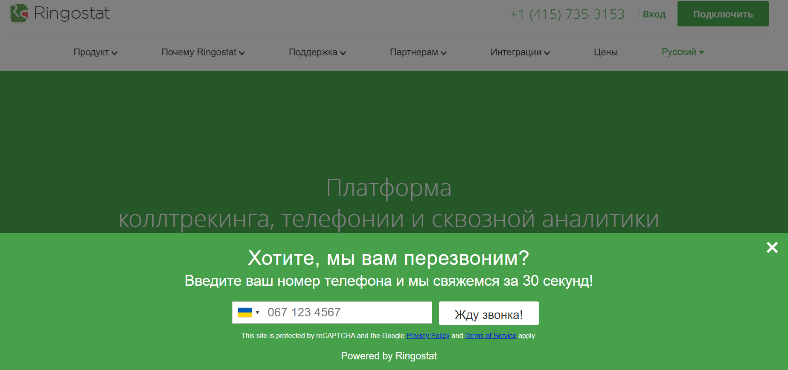Go to the Цены page
The width and height of the screenshot is (788, 370).
pos(605,52)
